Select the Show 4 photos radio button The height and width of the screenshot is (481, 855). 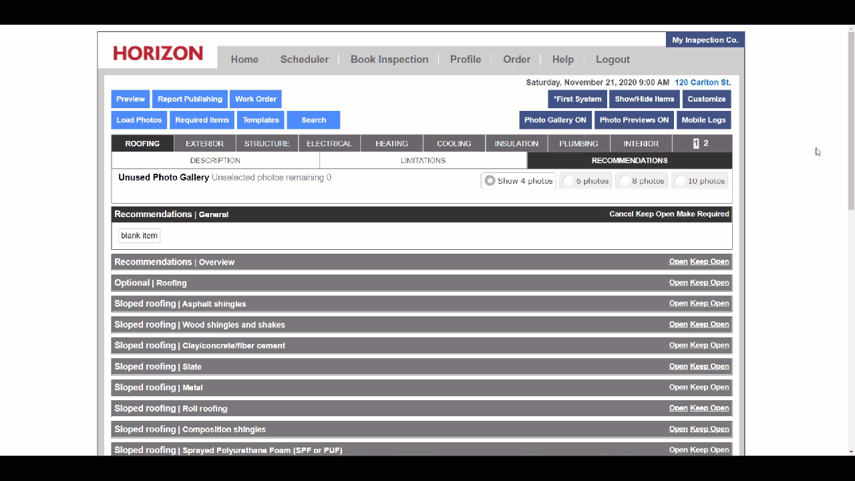pos(490,181)
